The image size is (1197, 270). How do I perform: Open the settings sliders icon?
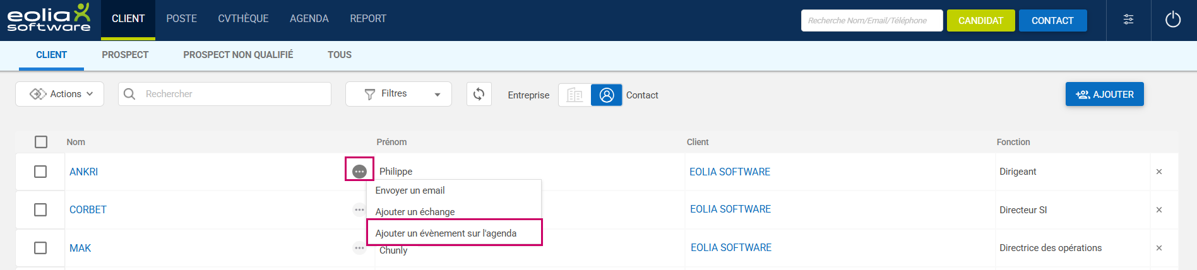point(1128,20)
